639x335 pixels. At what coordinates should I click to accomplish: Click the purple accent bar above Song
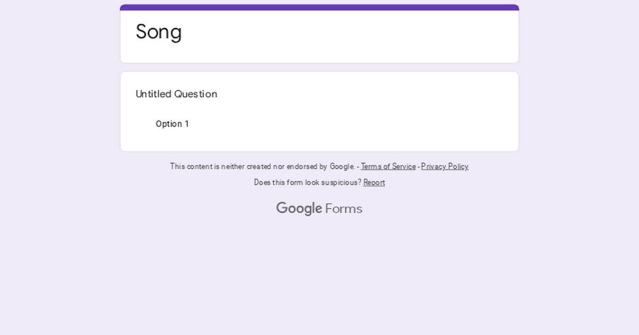(319, 7)
